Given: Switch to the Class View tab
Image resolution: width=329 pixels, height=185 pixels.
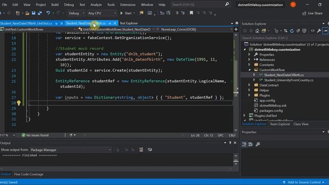Looking at the screenshot, I should click(301, 124).
